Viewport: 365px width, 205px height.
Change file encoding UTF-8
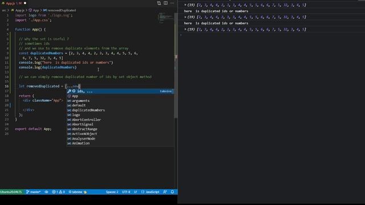(x=126, y=192)
